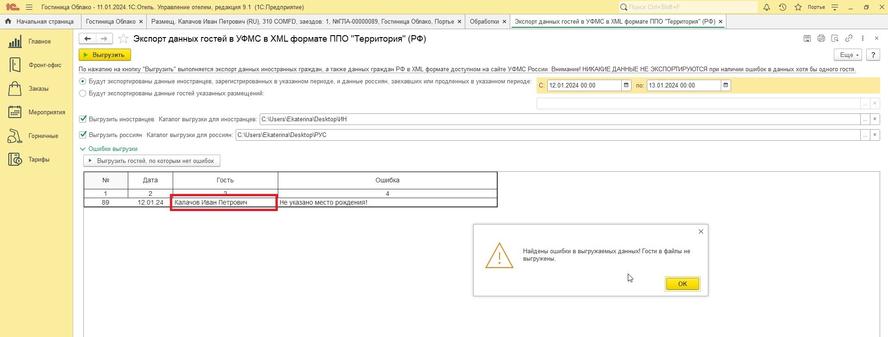
Task: Open Мероприятия section in sidebar
Action: tap(37, 112)
